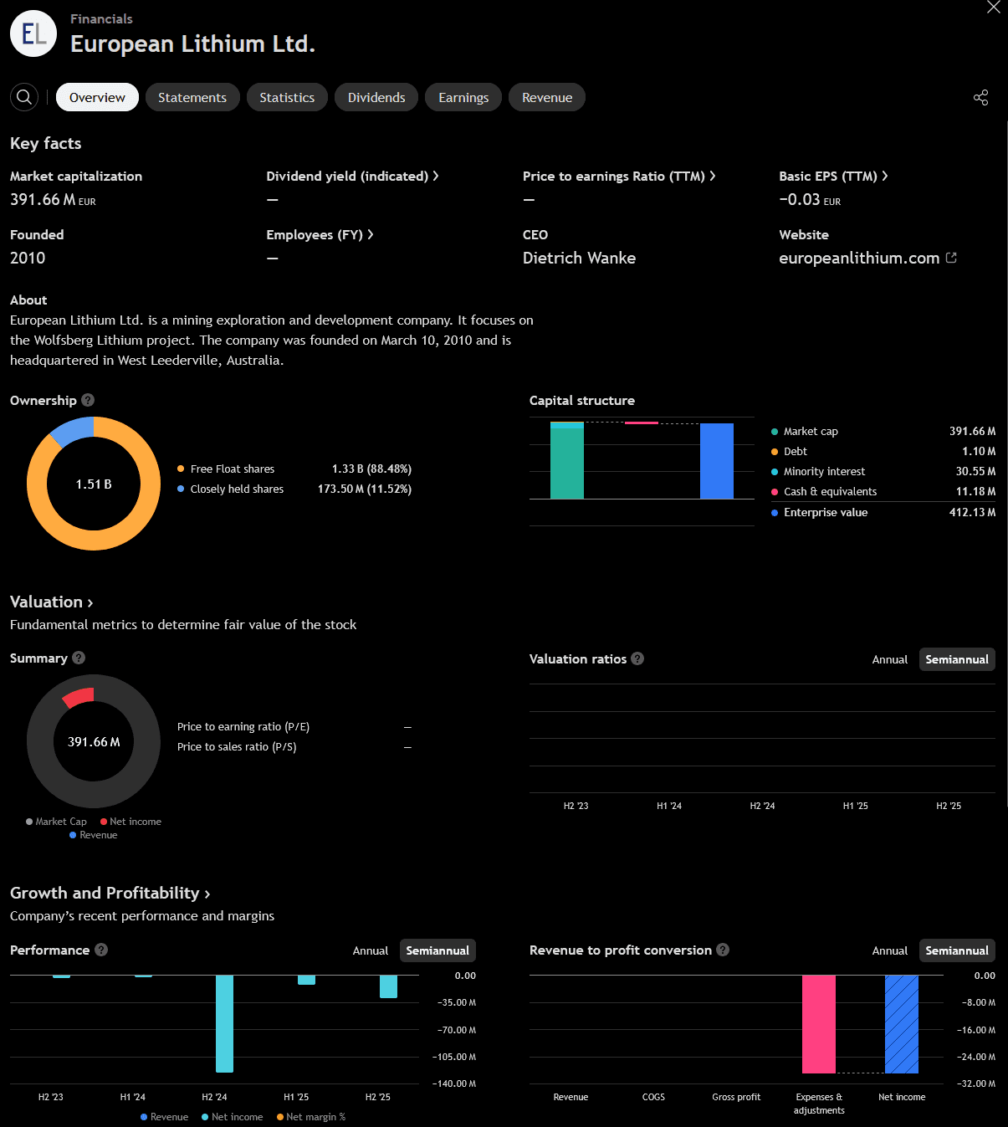
Task: Click CEO name Dietrich Wanke
Action: (x=579, y=258)
